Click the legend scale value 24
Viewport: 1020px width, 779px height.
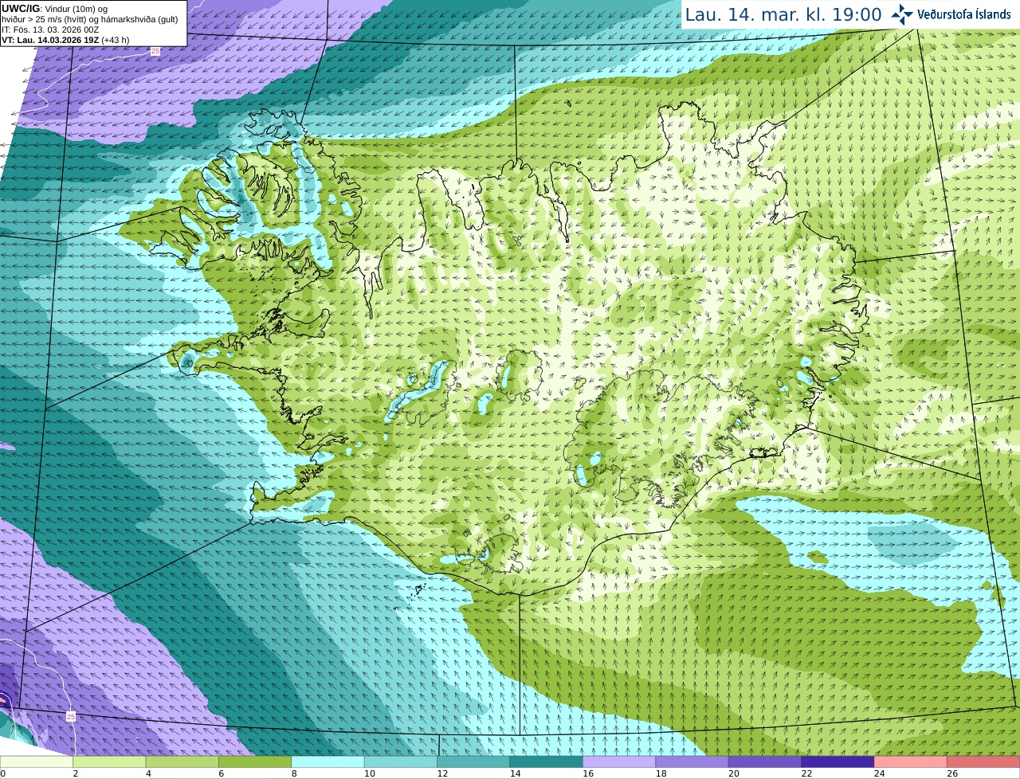[x=880, y=773]
